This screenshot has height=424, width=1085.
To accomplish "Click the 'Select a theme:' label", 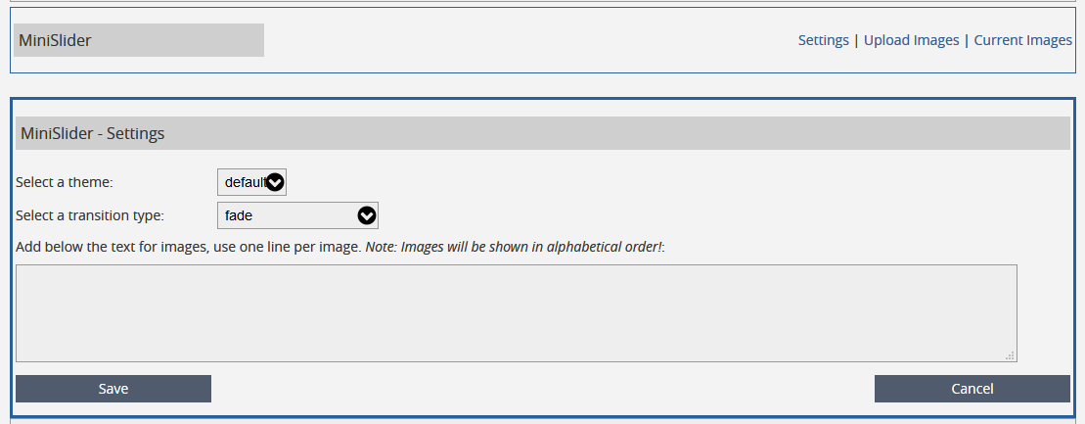I will [65, 182].
